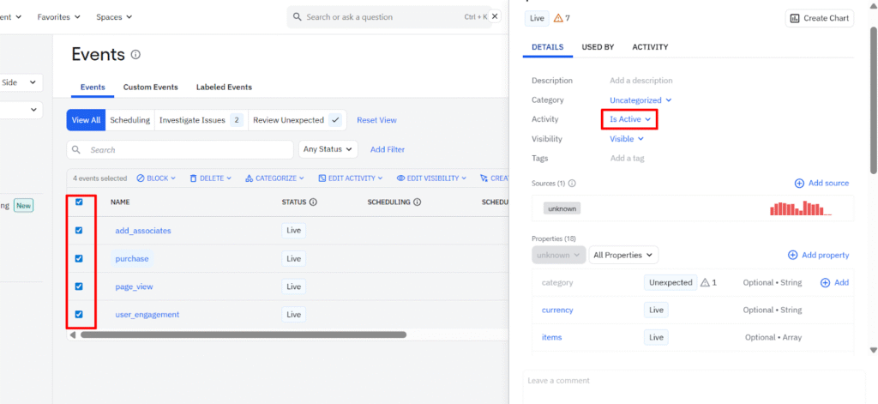
Task: Uncheck the select-all header checkbox
Action: pyautogui.click(x=79, y=202)
